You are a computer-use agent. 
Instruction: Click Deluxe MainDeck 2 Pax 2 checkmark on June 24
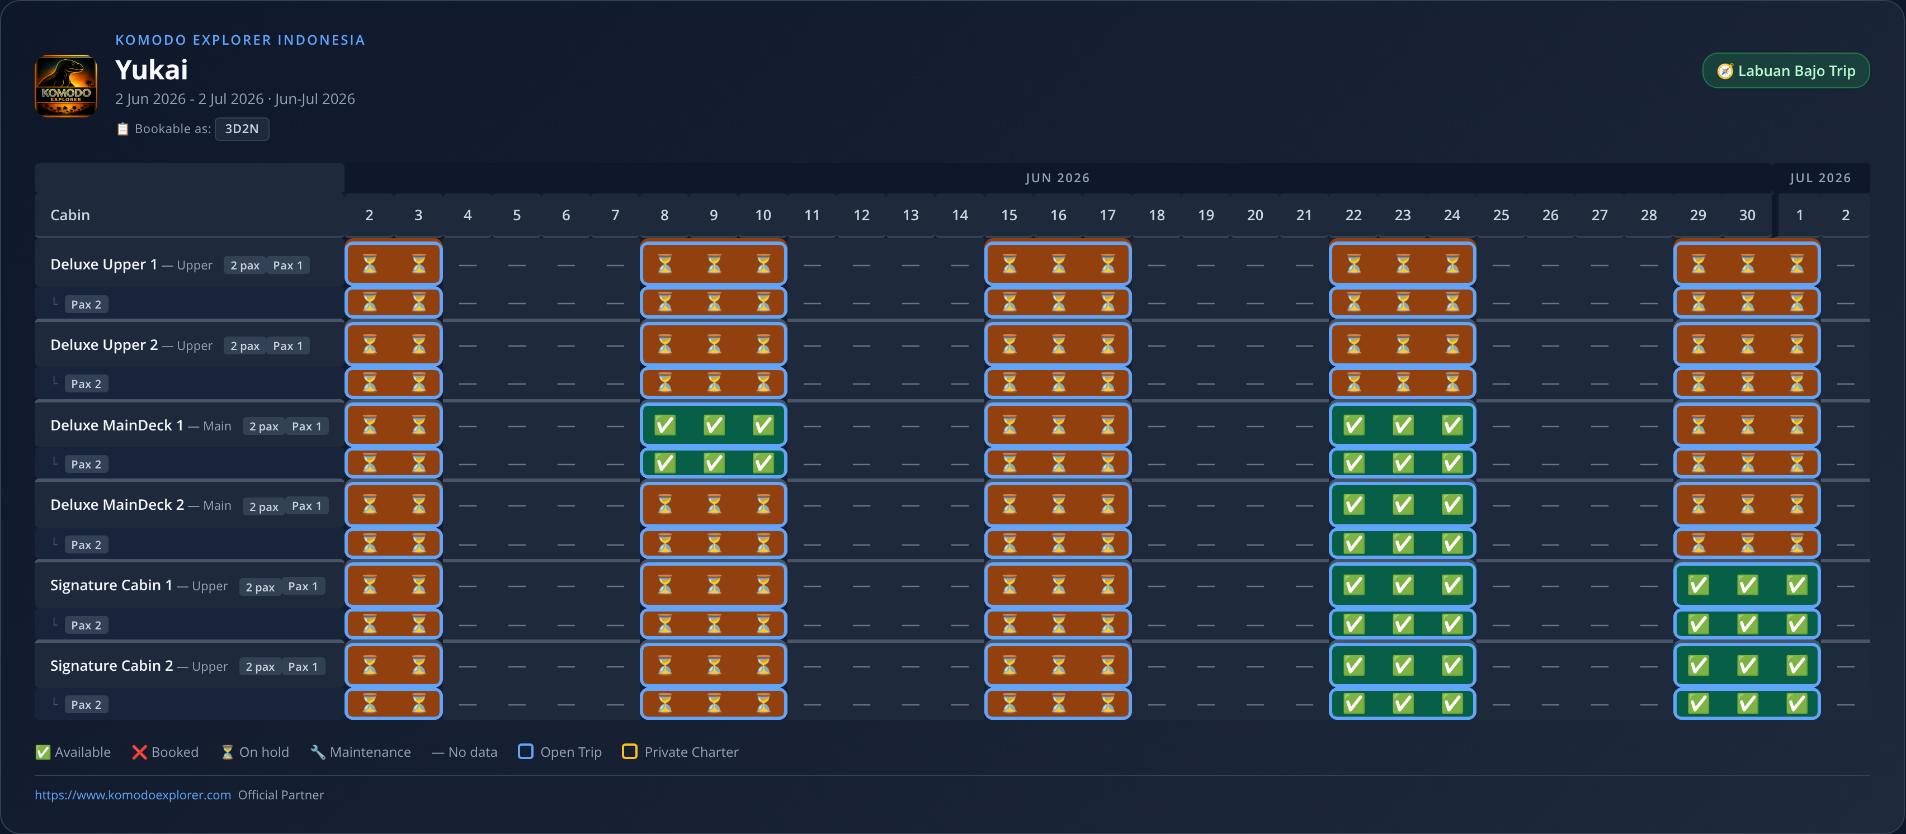(1452, 544)
